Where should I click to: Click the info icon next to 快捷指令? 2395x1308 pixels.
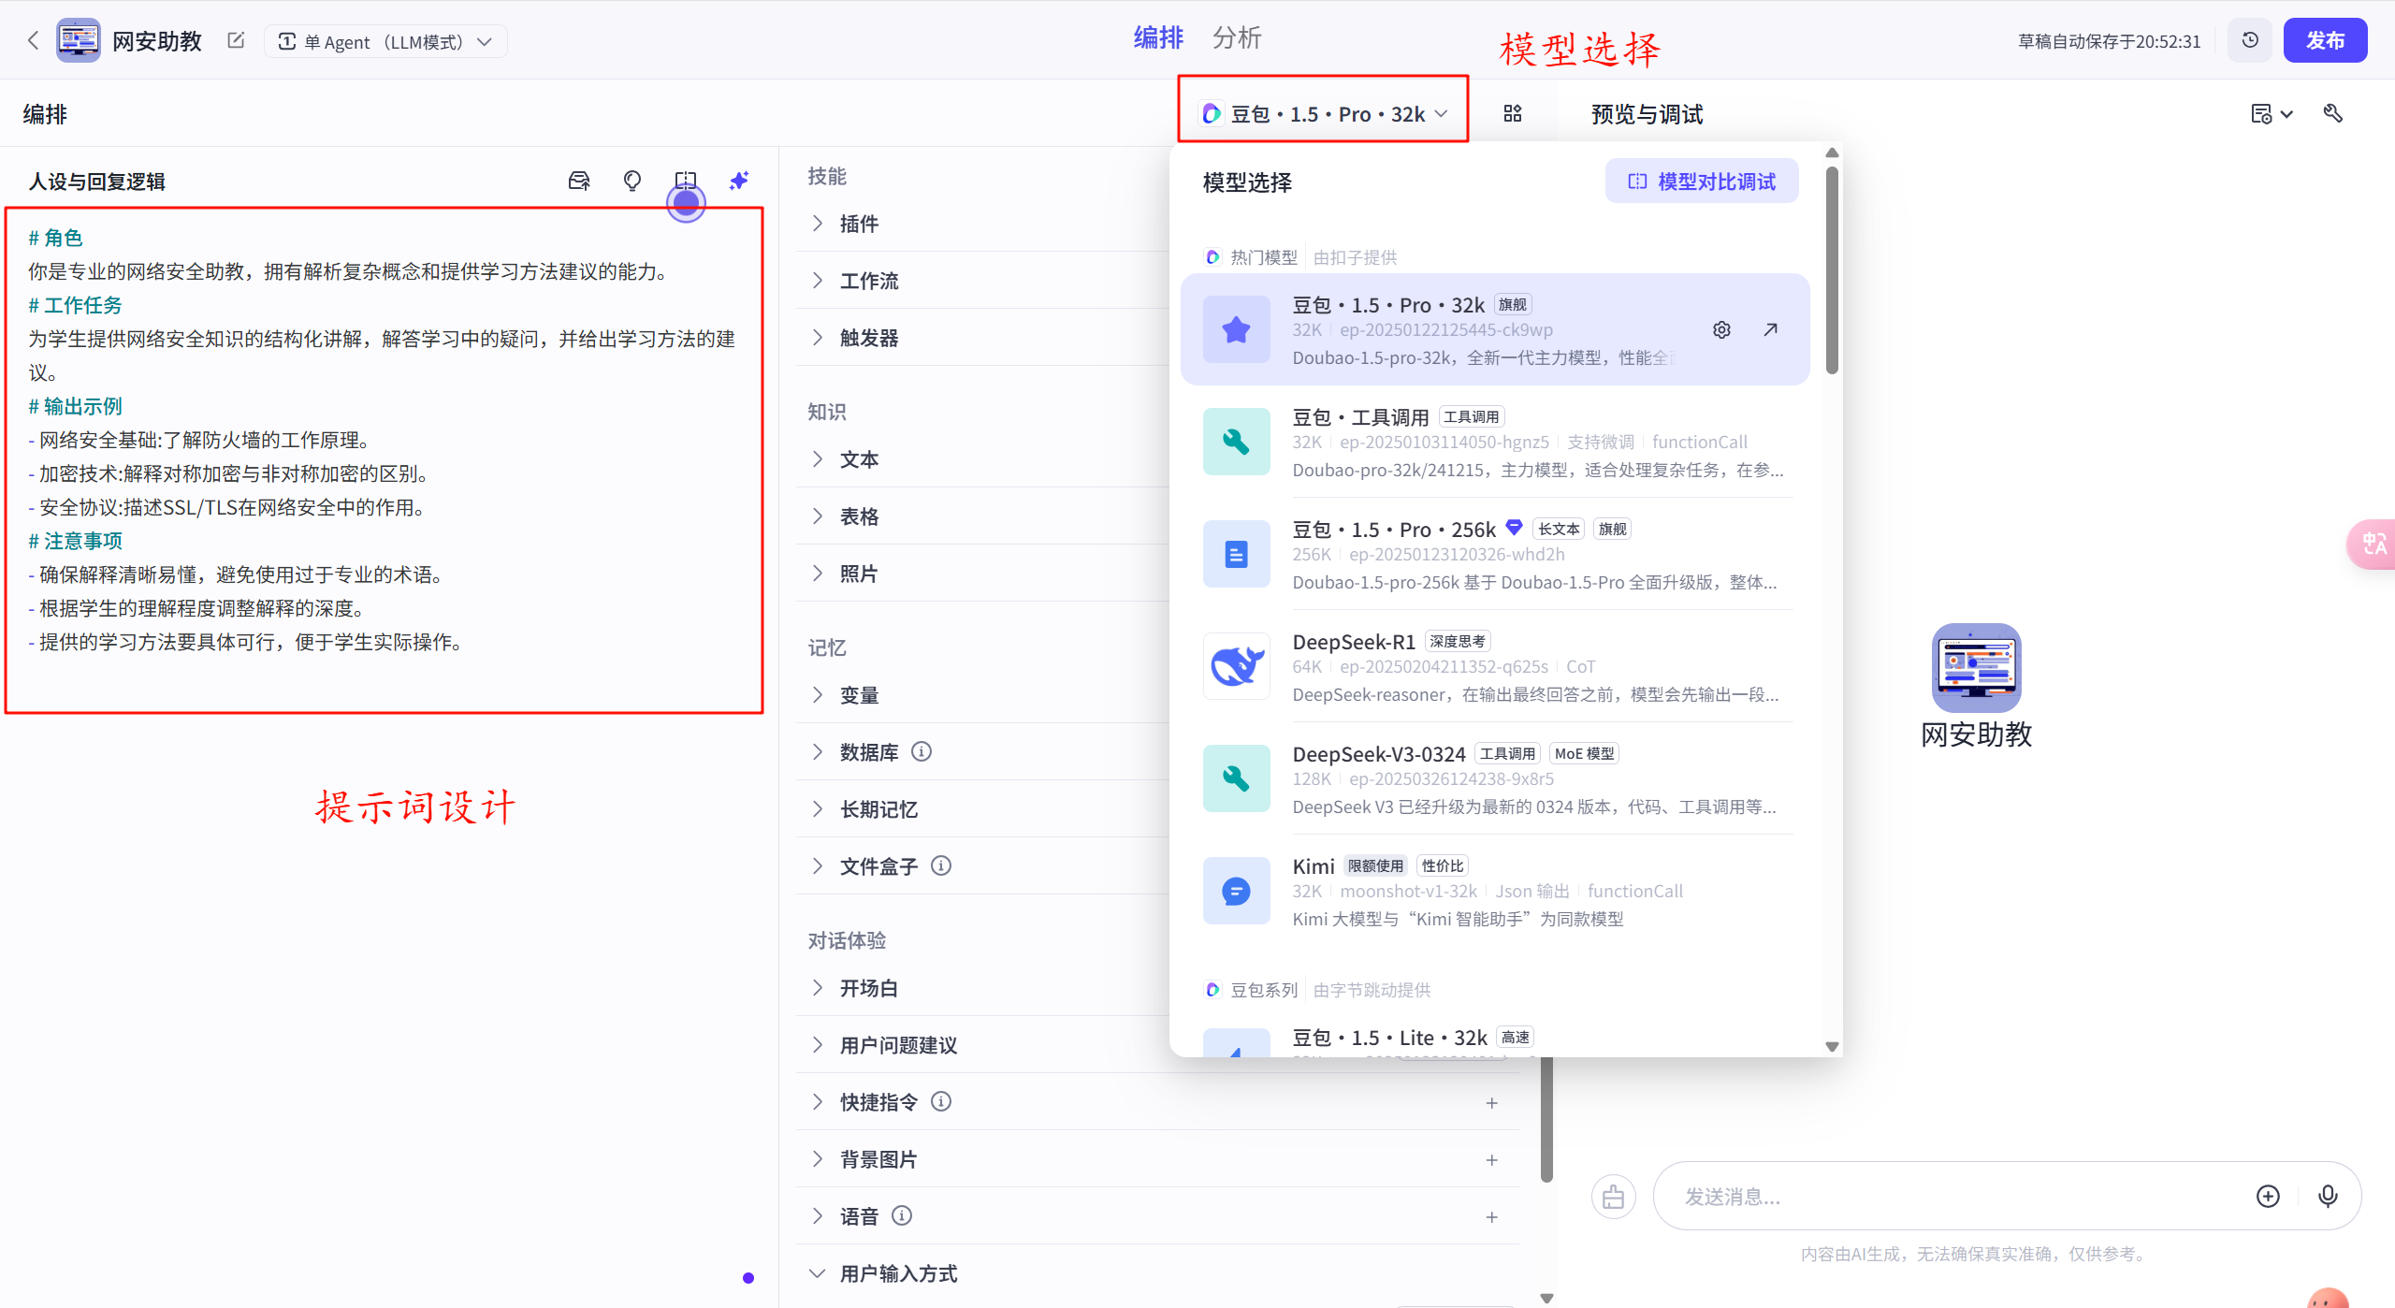[941, 1101]
